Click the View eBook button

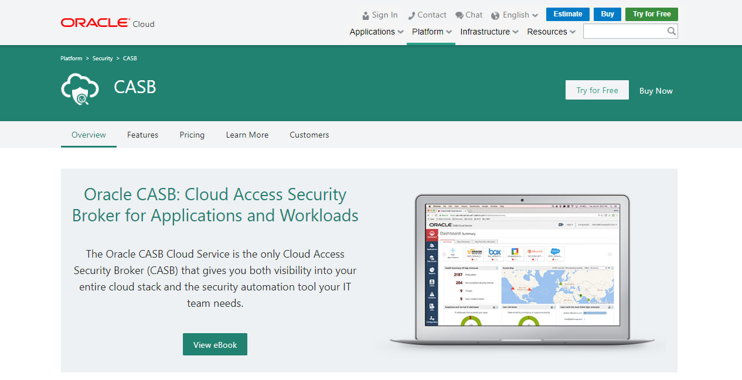coord(215,344)
